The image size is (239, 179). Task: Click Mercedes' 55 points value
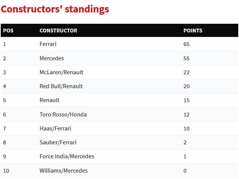pos(186,58)
